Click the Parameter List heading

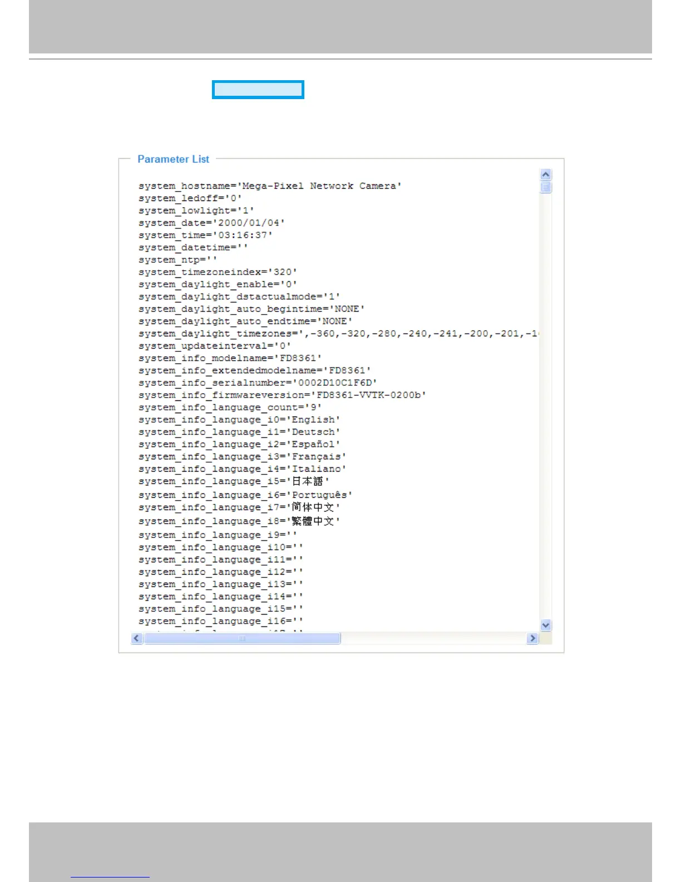173,159
